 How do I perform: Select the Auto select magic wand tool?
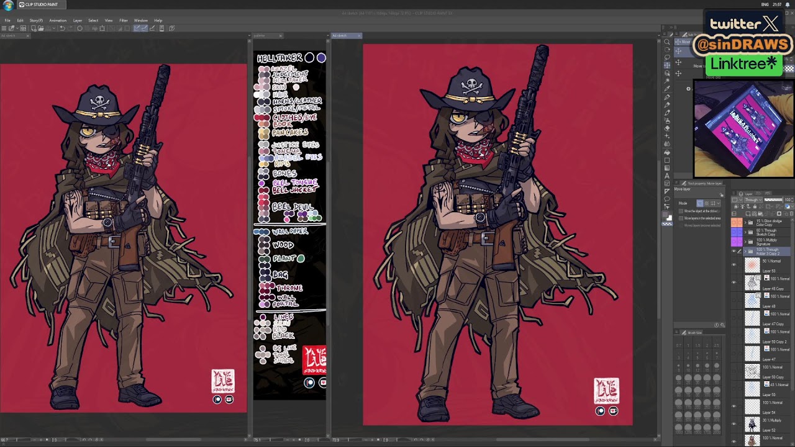[x=667, y=81]
